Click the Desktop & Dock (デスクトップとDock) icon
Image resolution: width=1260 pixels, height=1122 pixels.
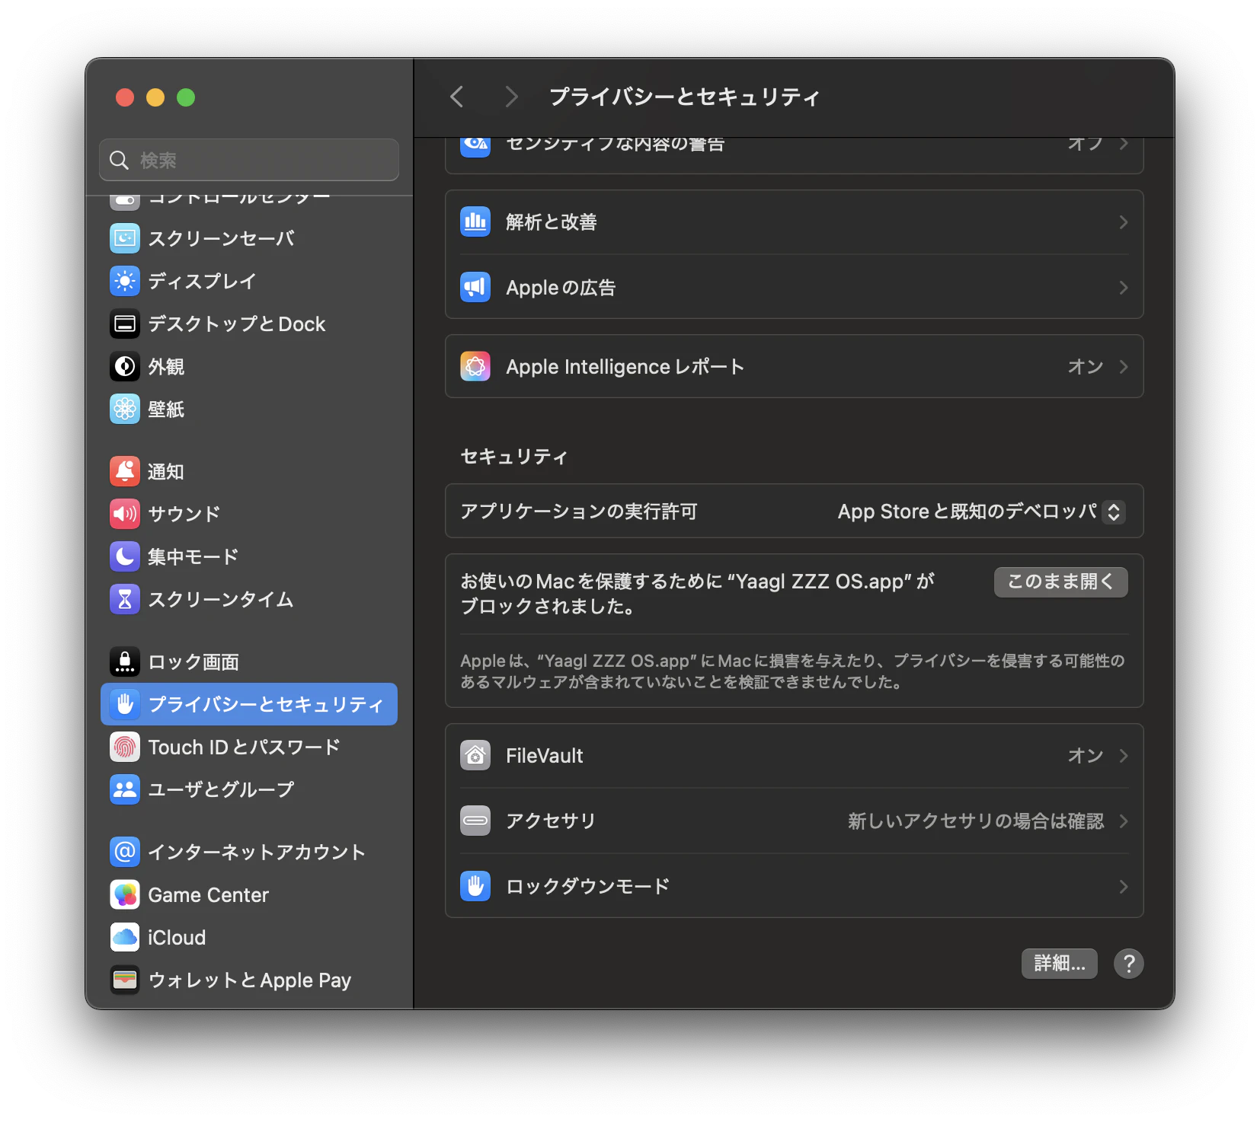click(125, 324)
